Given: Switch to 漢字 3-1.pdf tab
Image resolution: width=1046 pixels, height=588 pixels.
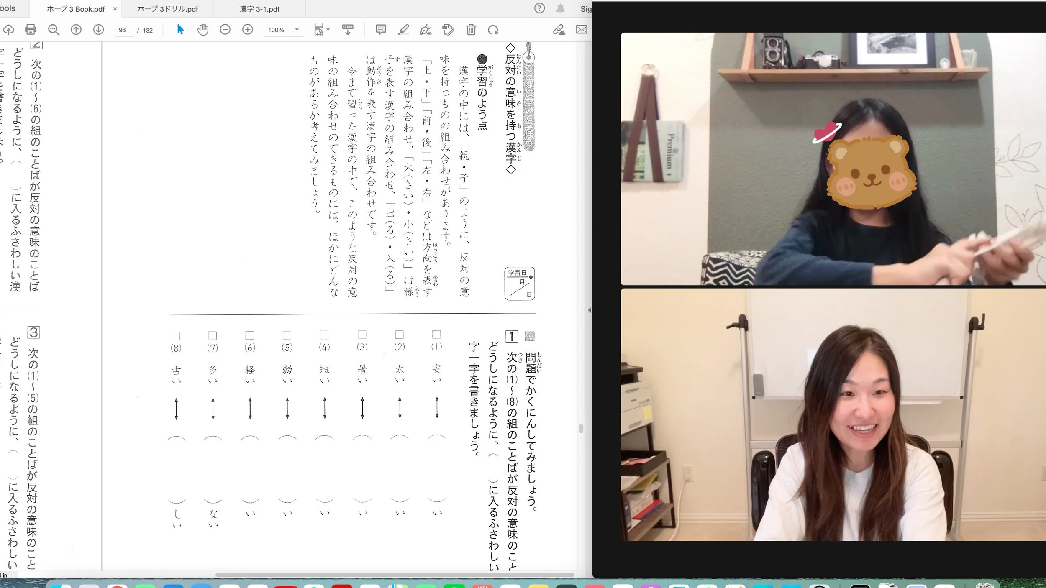Looking at the screenshot, I should (x=259, y=9).
